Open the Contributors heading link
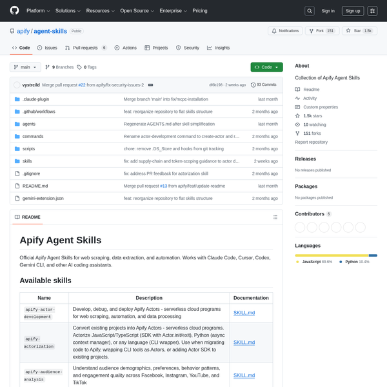The width and height of the screenshot is (387, 387). coord(312,214)
